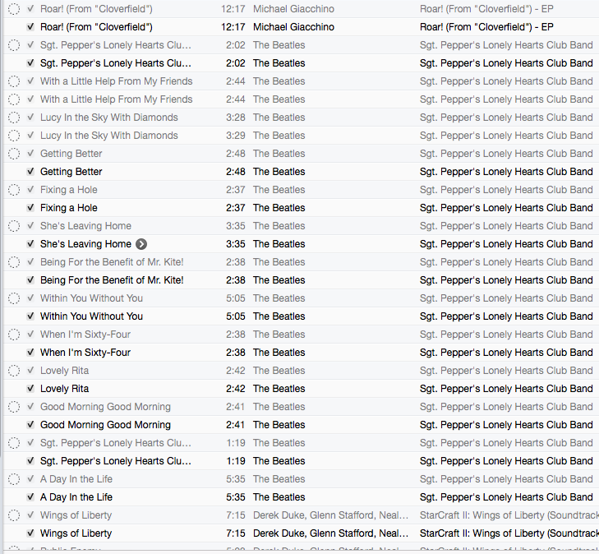Click album name in bold Fixing a Hole row
Viewport: 599px width, 554px height.
coord(506,208)
